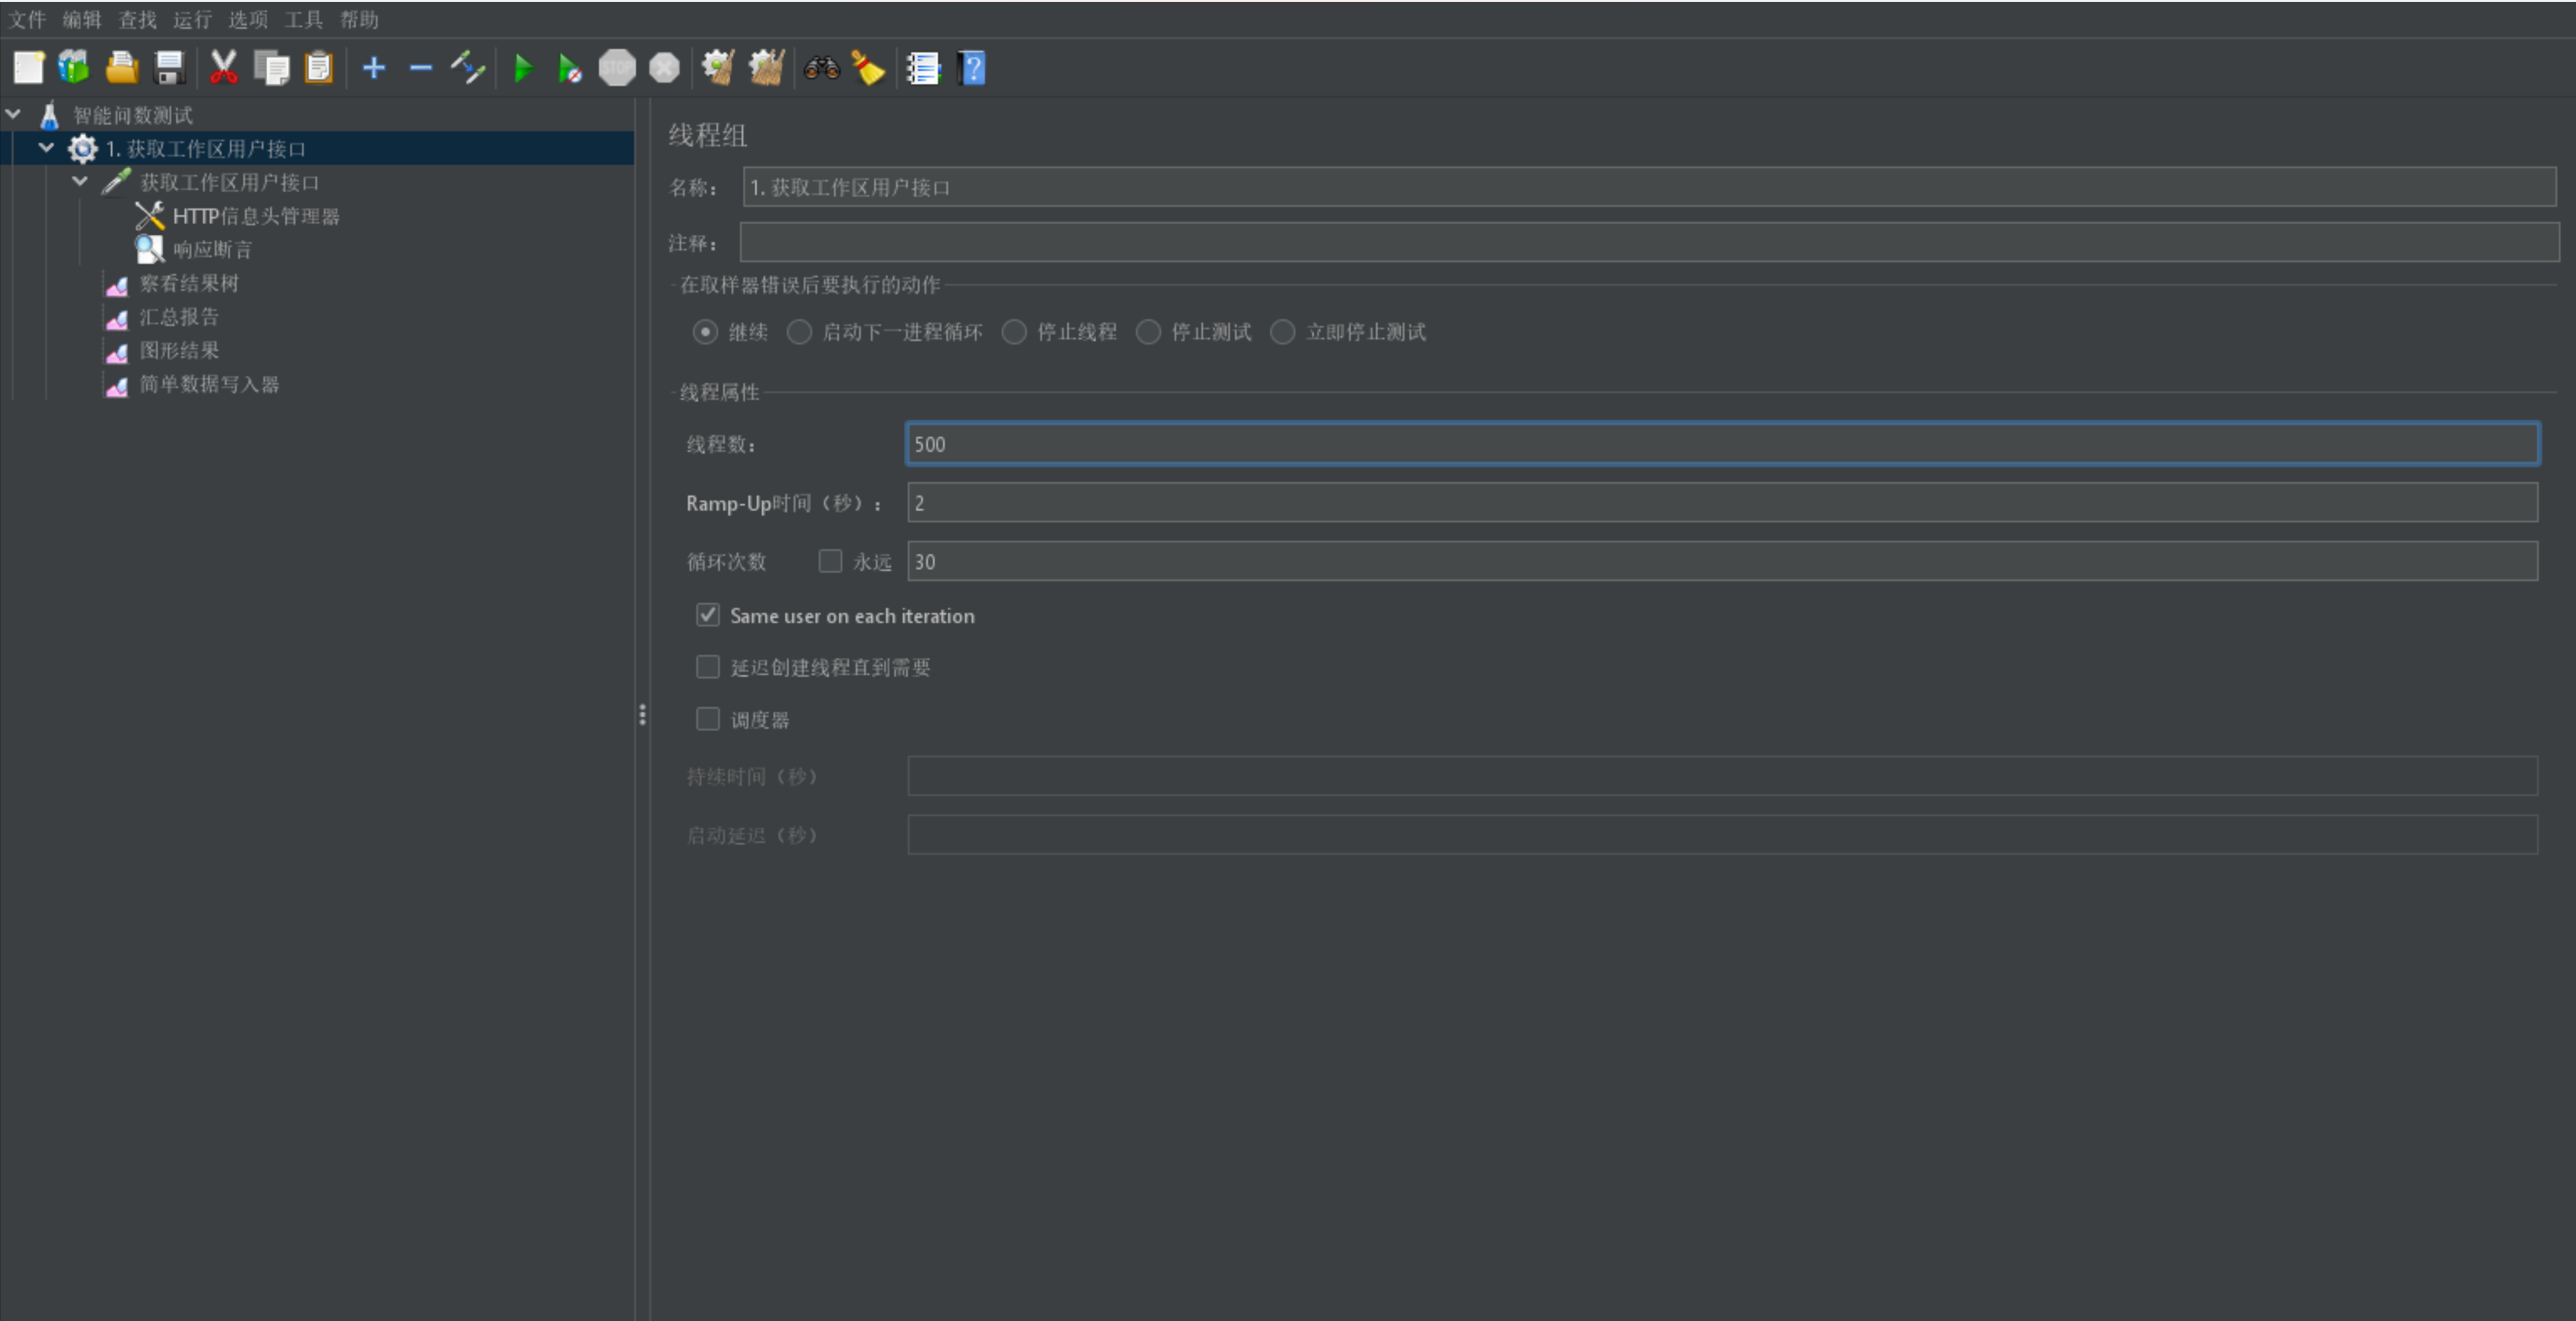Select the 停止线程 radio button
Screen dimensions: 2576x1321
click(x=1014, y=332)
